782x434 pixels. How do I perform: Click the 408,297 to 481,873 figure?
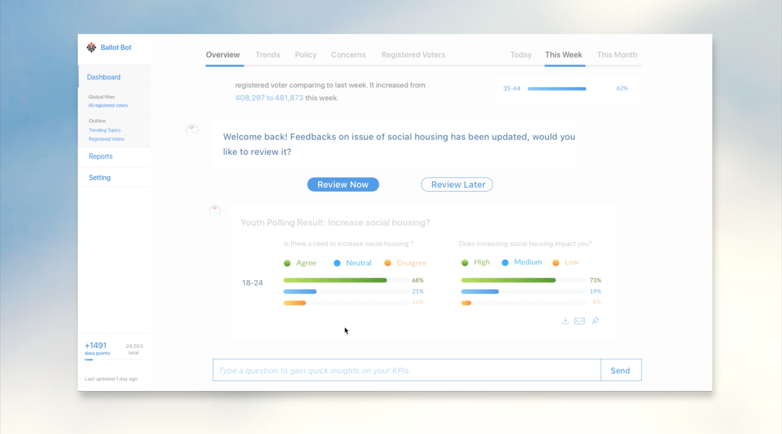[x=269, y=98]
